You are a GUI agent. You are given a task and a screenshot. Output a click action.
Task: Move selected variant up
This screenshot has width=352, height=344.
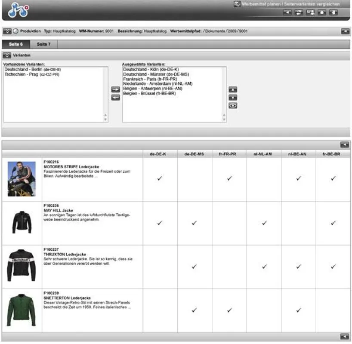click(x=233, y=89)
